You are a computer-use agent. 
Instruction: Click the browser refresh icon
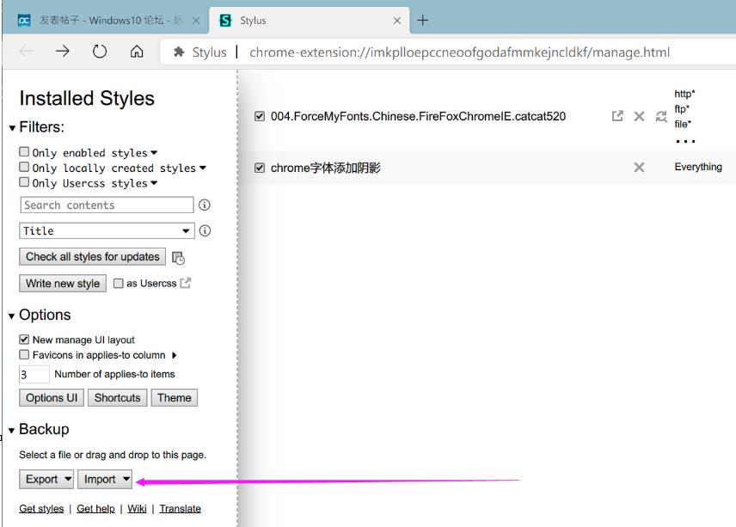(100, 52)
